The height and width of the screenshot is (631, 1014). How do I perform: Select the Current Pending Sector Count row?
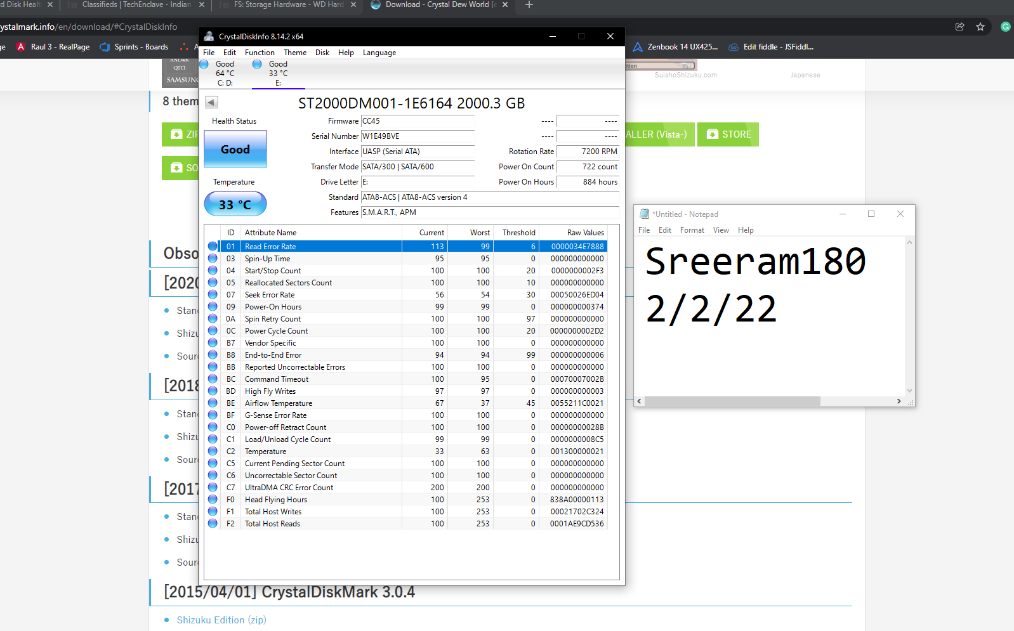406,463
